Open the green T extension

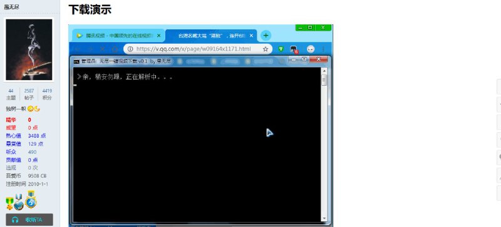tap(281, 49)
